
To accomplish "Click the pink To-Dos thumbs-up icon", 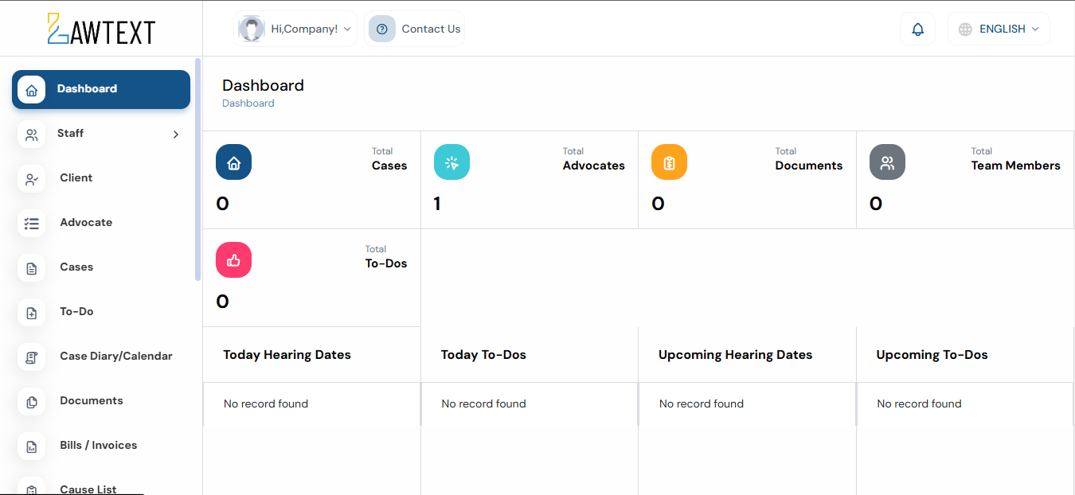I will (233, 260).
